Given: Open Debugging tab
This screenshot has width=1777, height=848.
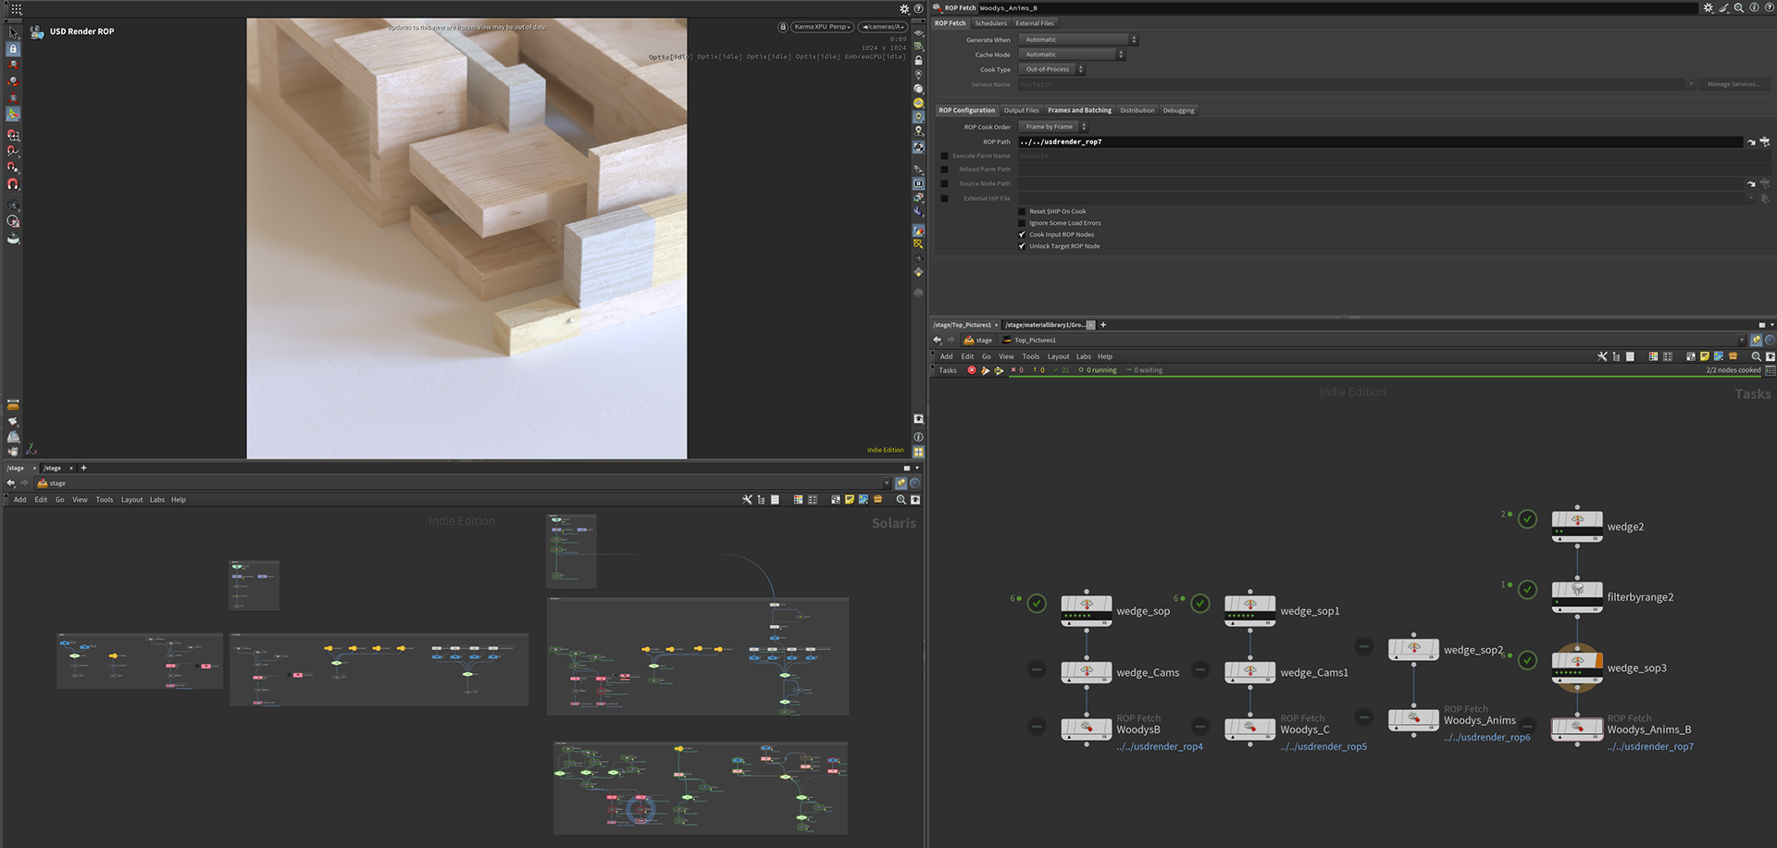Looking at the screenshot, I should (x=1178, y=110).
